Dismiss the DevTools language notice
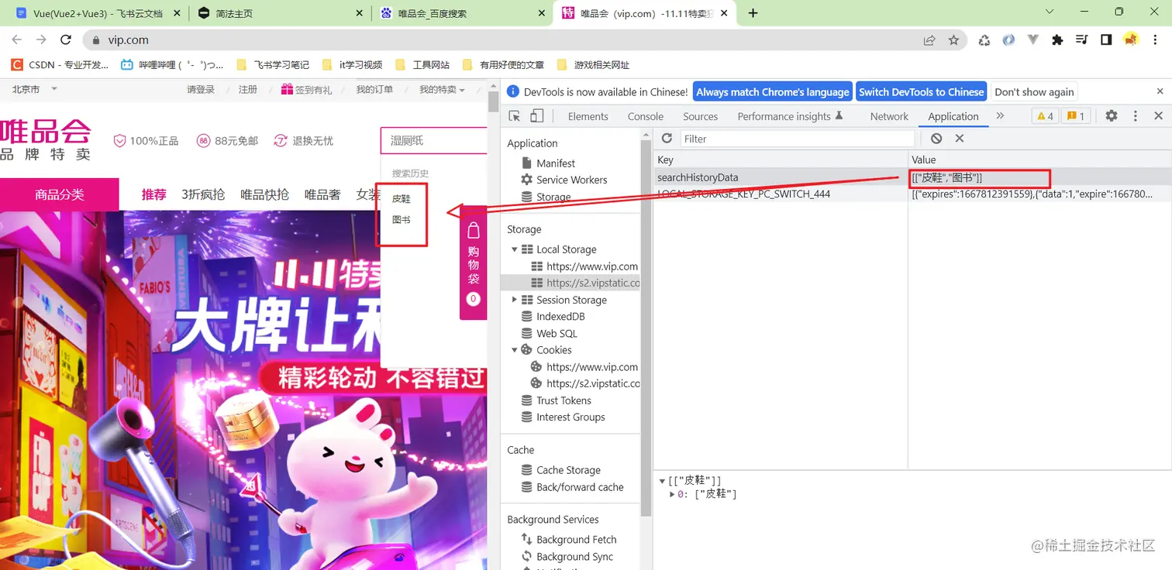This screenshot has height=570, width=1172. 1159,91
